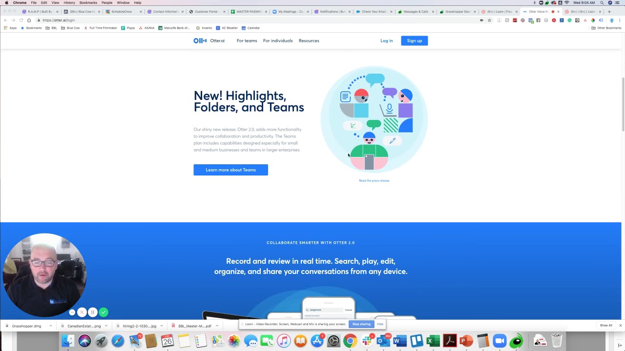Expand options for hiring2 jpg download

pos(161,326)
